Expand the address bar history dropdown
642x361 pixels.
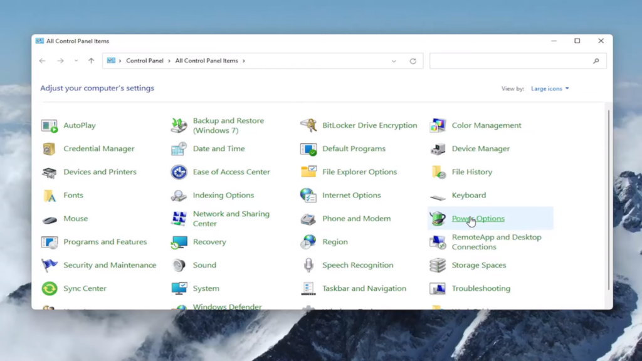coord(394,61)
